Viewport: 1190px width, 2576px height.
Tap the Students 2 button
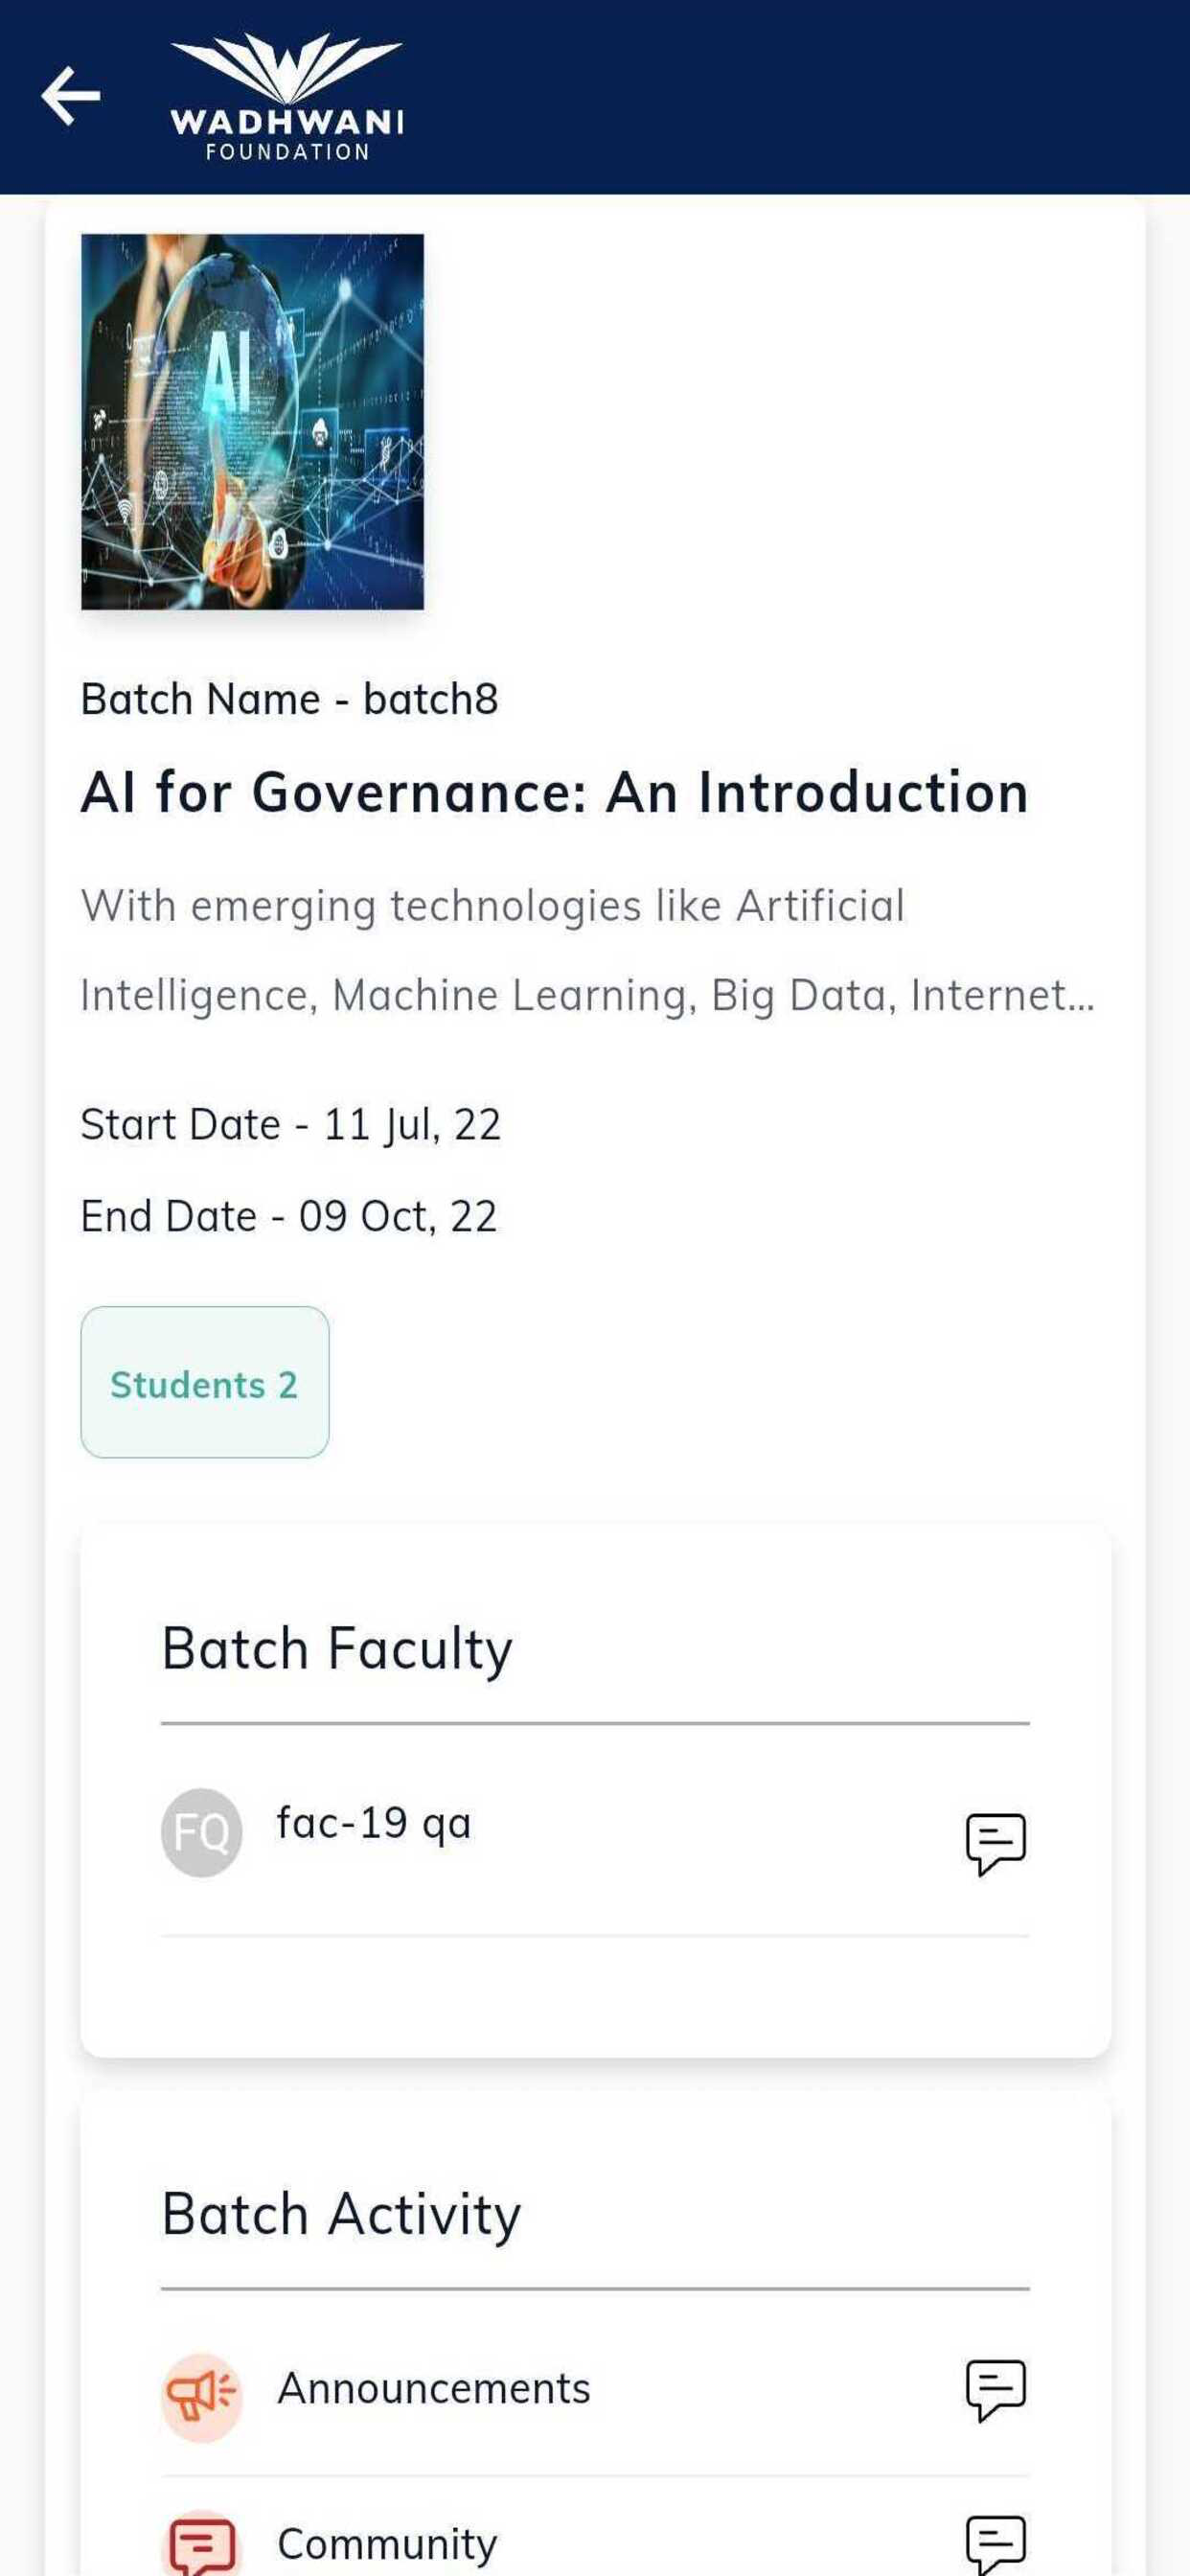click(x=205, y=1382)
